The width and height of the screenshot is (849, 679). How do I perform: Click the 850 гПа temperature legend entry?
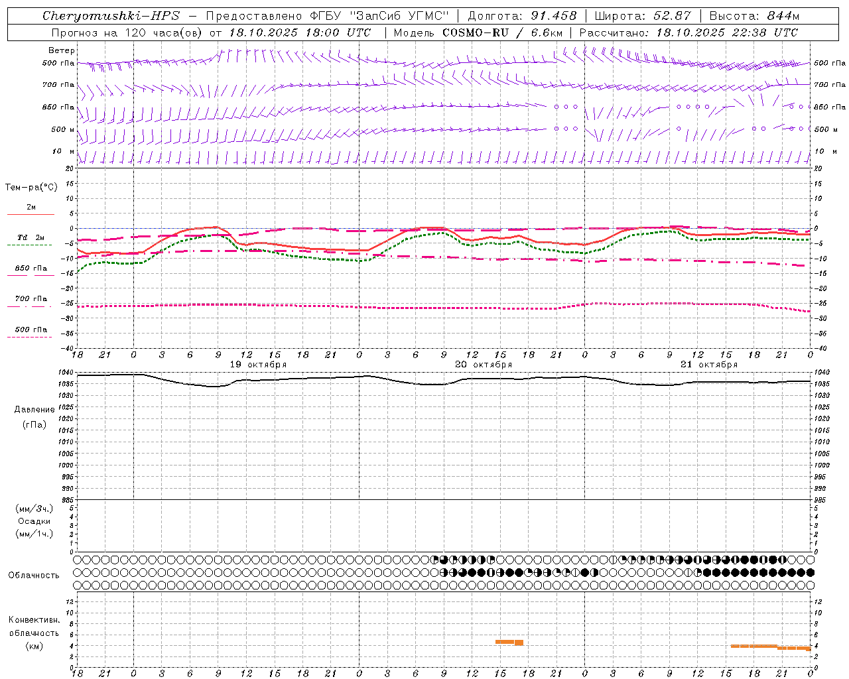31,269
